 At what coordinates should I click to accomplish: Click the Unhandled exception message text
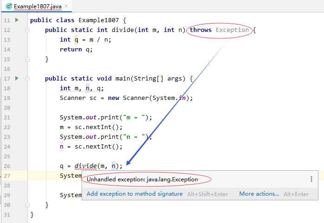(142, 180)
